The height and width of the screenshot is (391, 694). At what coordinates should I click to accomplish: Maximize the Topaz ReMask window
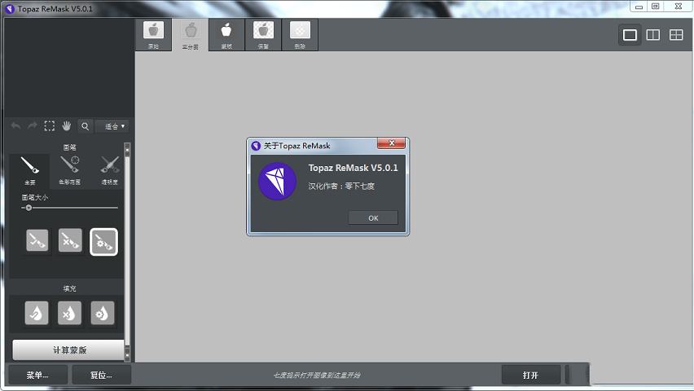(x=656, y=7)
